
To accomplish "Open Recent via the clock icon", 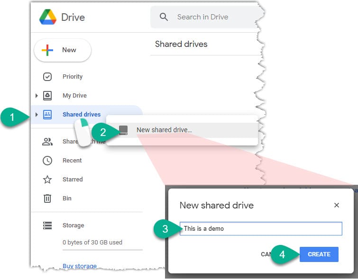I will click(47, 161).
